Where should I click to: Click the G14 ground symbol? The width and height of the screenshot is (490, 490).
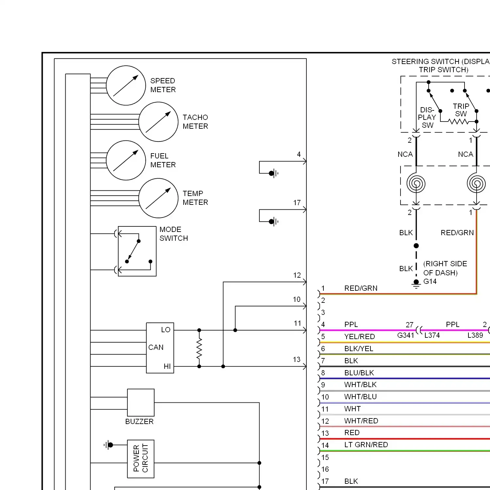point(416,284)
